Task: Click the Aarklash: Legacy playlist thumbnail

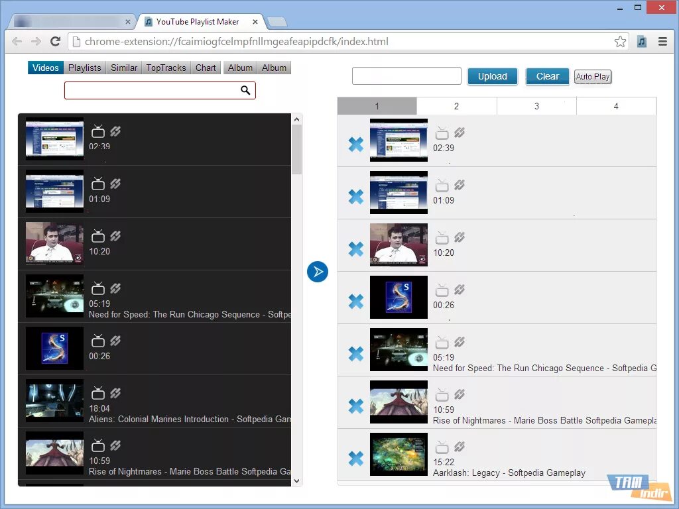Action: (399, 454)
